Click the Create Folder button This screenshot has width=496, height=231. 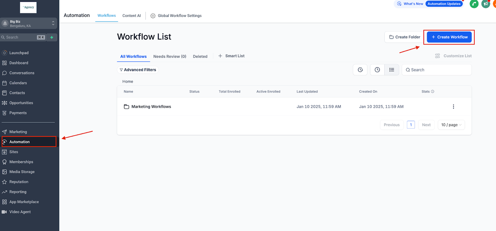tap(405, 37)
